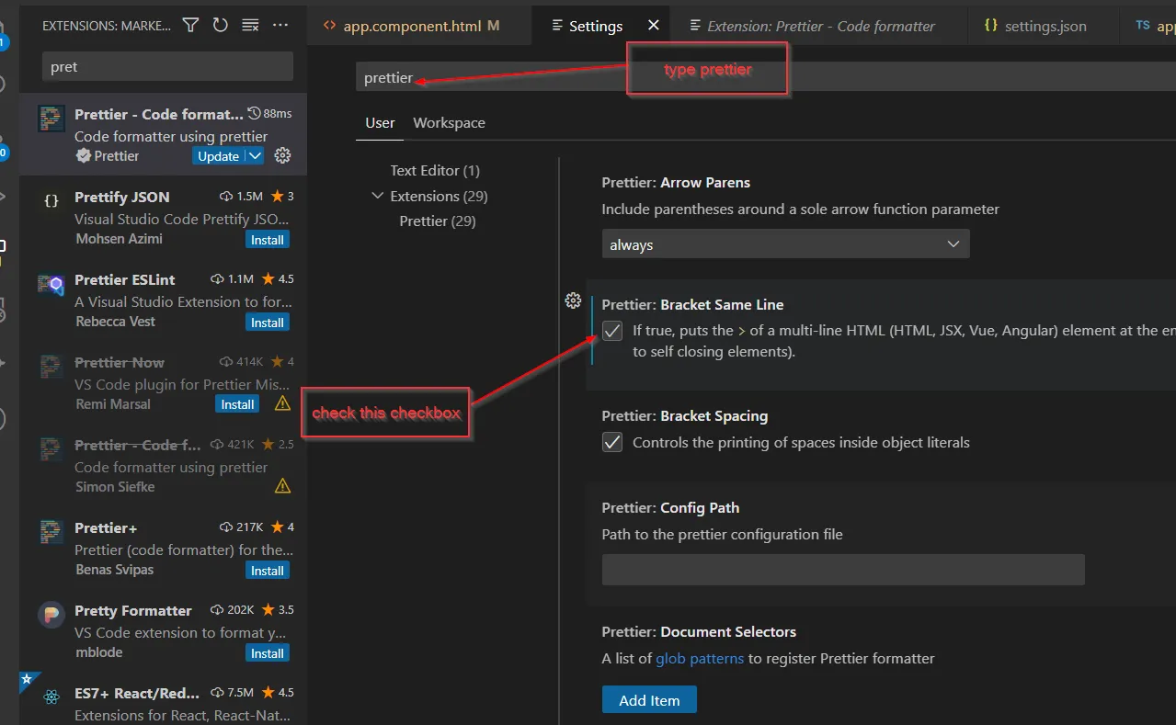Click the verified publisher badge next to Prettier
Viewport: 1176px width, 725px height.
[83, 156]
